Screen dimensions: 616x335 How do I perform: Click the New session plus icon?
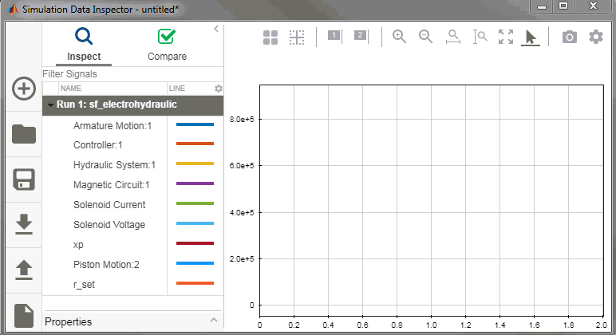(23, 89)
